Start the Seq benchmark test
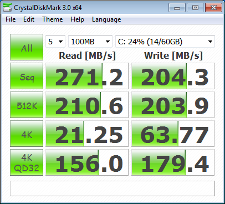225x204 pixels. 27,76
